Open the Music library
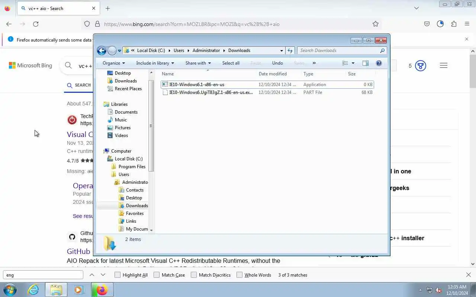The width and height of the screenshot is (476, 297). [x=120, y=120]
